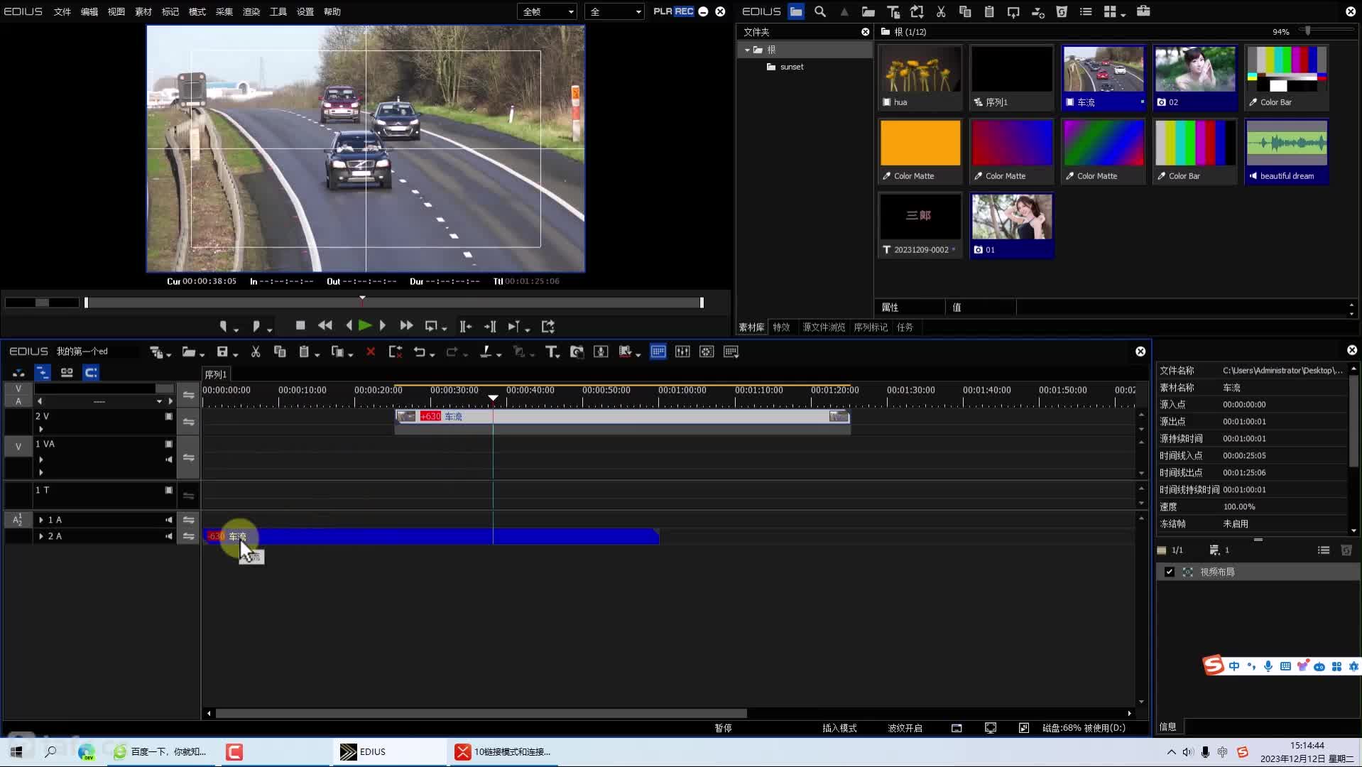Toggle the ripple mode icon

(43, 372)
